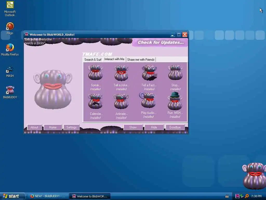266x200 pixels.
Task: Open the Share me with Friends tab
Action: (141, 60)
